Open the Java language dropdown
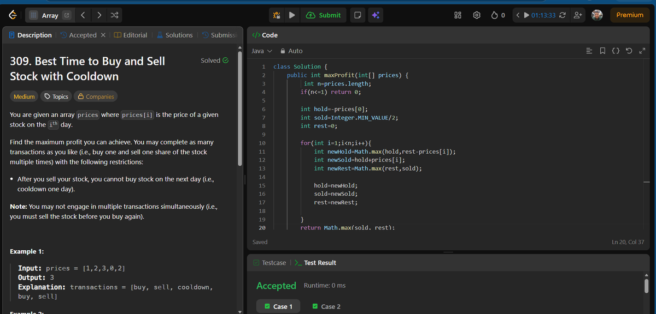The width and height of the screenshot is (656, 314). pos(261,51)
